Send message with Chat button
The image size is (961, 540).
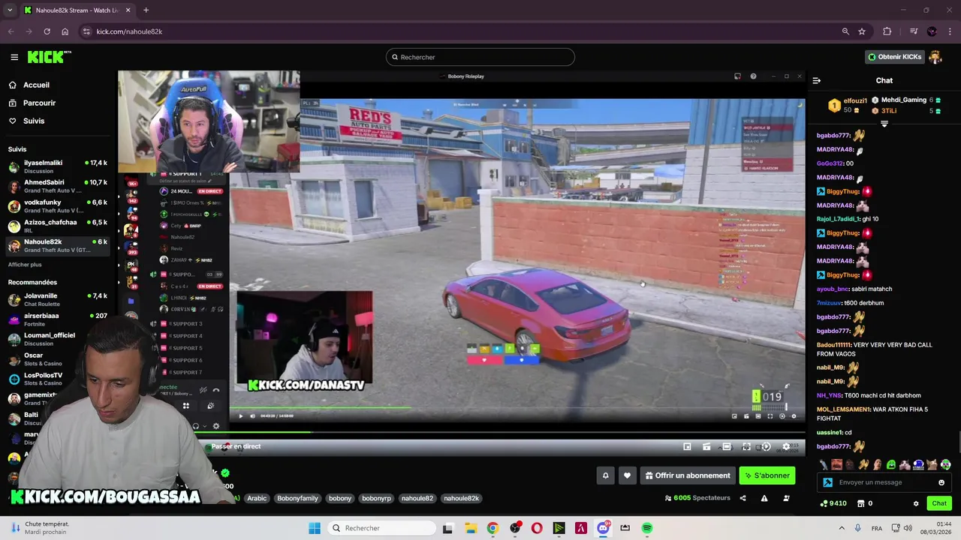point(938,503)
